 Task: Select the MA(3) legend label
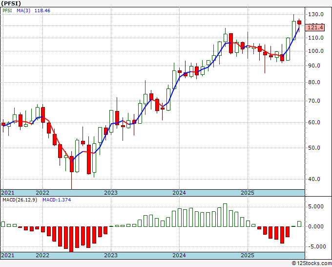pyautogui.click(x=23, y=11)
